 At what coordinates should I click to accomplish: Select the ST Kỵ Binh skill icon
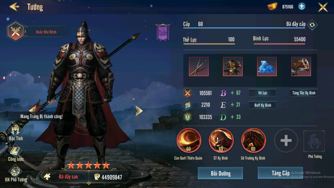(221, 141)
